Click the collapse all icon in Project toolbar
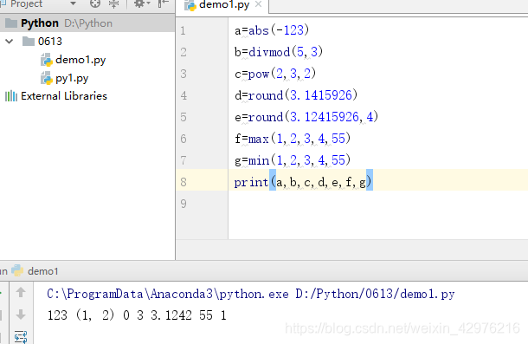This screenshot has height=344, width=528. (113, 3)
